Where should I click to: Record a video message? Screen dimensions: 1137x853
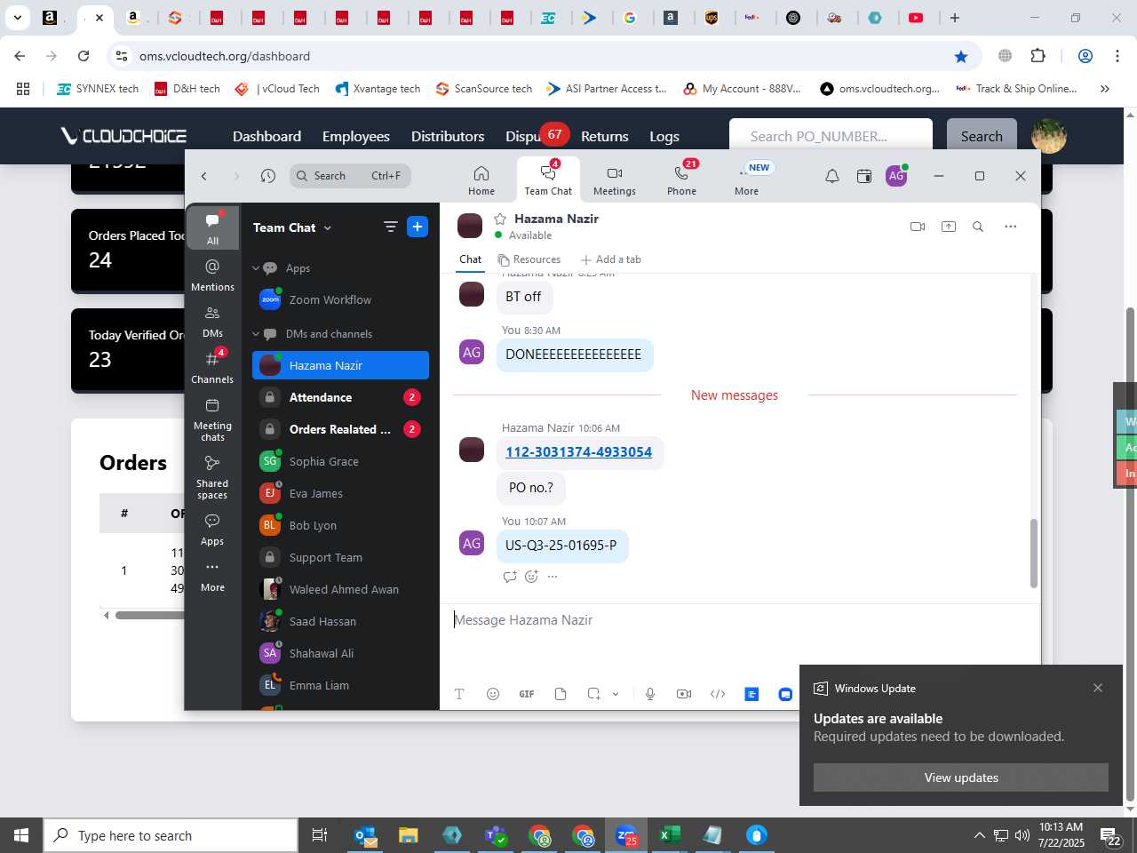click(684, 694)
